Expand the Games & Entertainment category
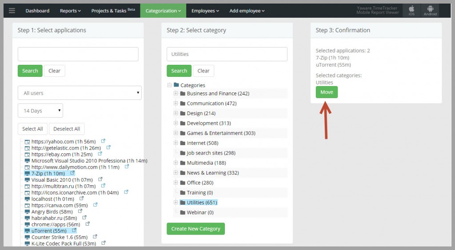Viewport: 455px width, 250px height. 176,133
